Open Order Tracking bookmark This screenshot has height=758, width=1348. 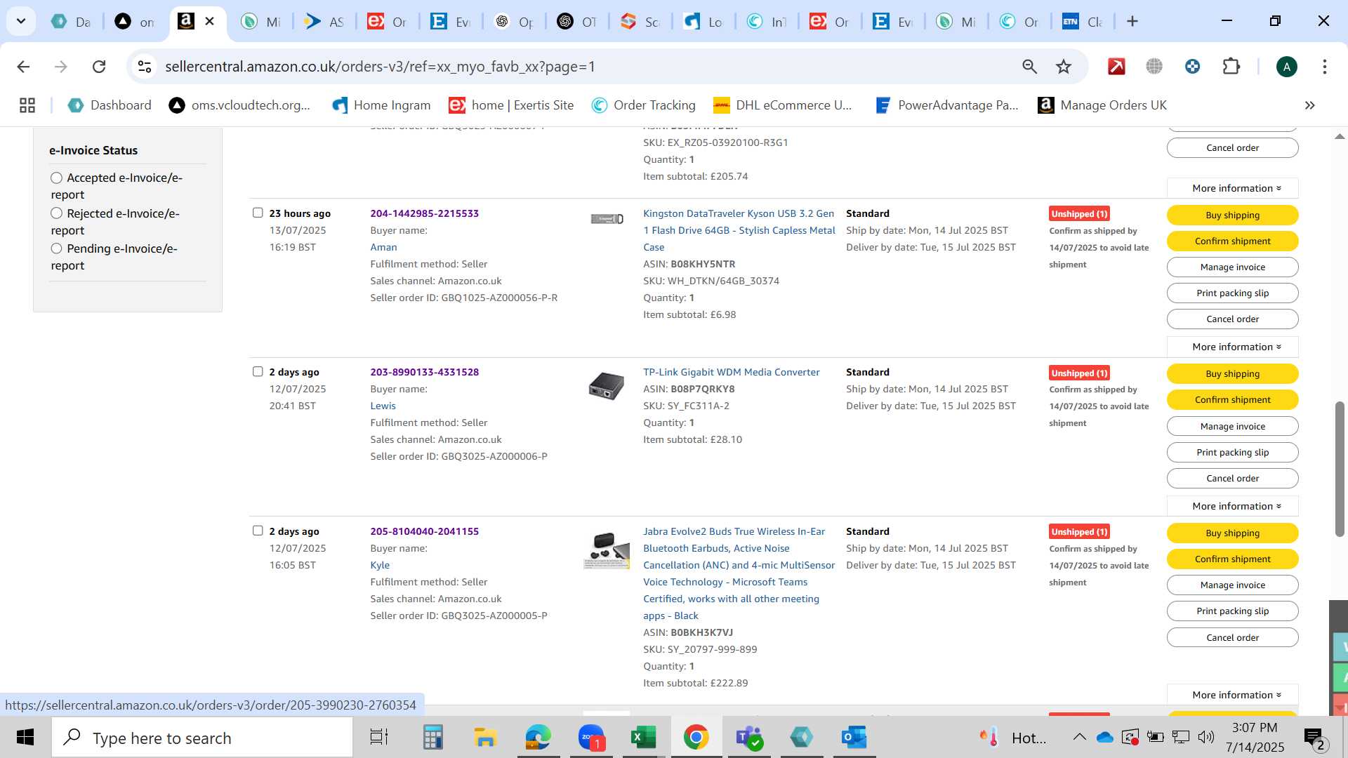pyautogui.click(x=643, y=105)
